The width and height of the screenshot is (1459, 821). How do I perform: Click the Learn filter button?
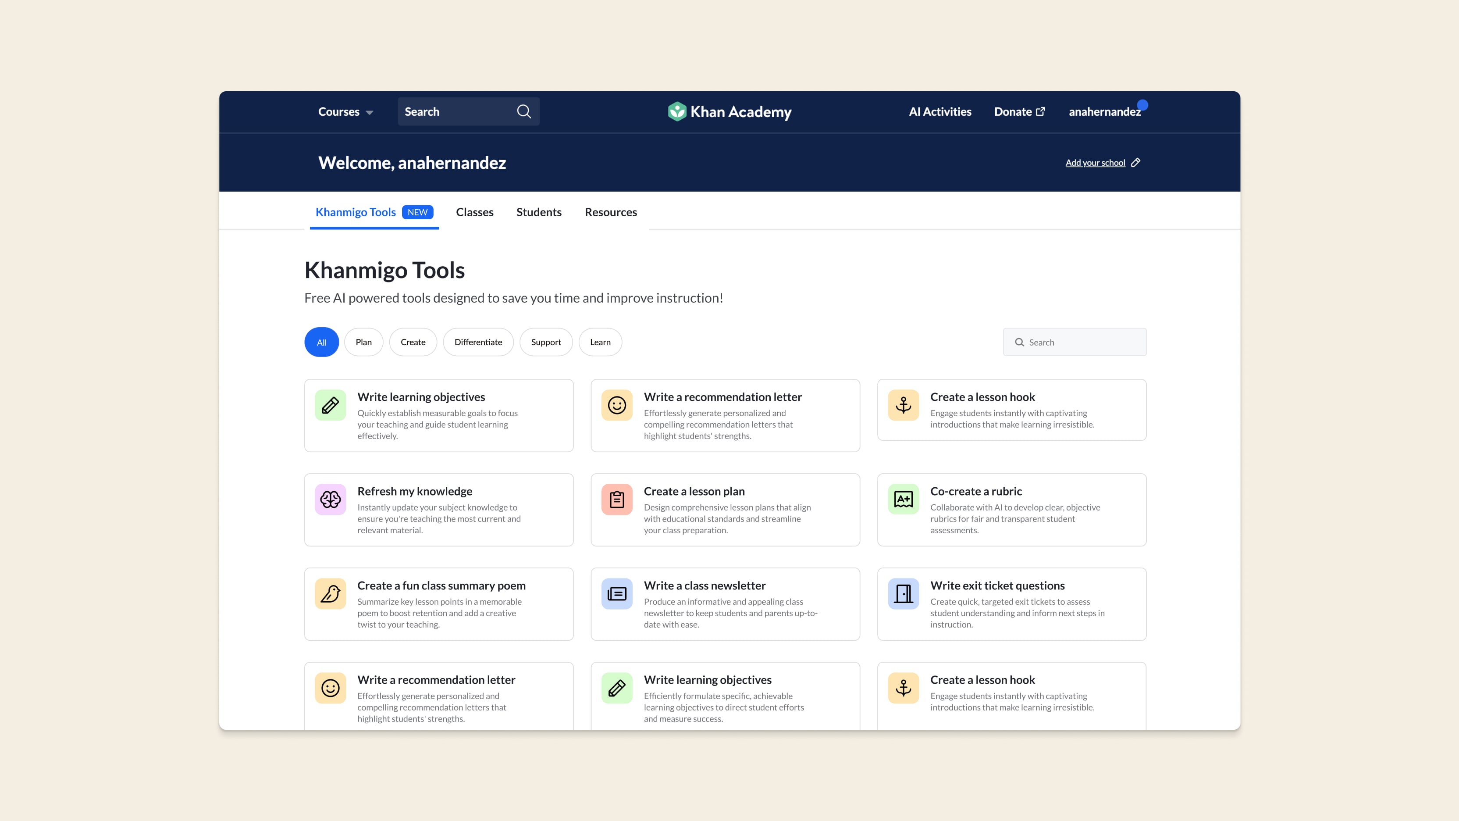click(x=600, y=342)
